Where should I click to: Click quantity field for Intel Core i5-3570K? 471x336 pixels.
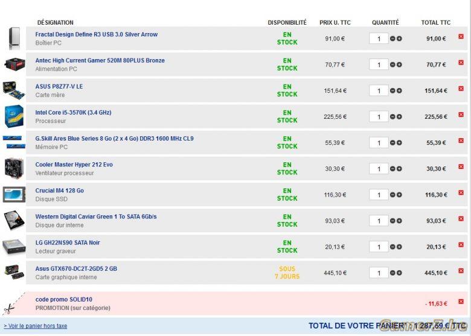[x=379, y=116]
